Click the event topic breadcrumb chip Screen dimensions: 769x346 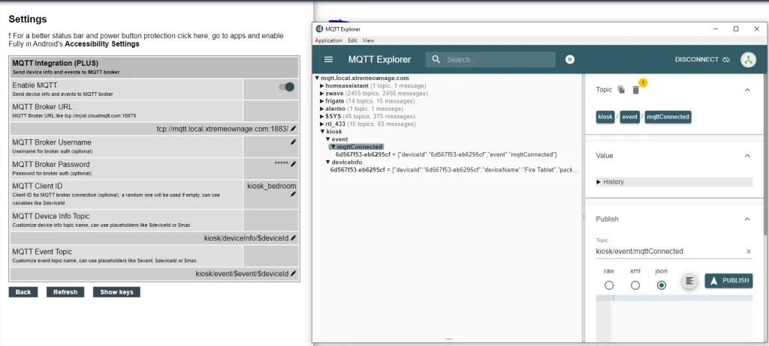click(630, 117)
